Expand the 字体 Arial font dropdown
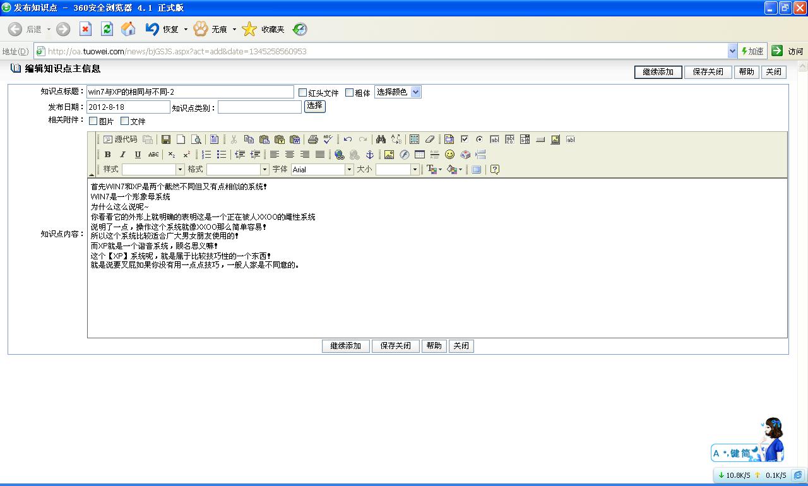808x486 pixels. pos(349,169)
